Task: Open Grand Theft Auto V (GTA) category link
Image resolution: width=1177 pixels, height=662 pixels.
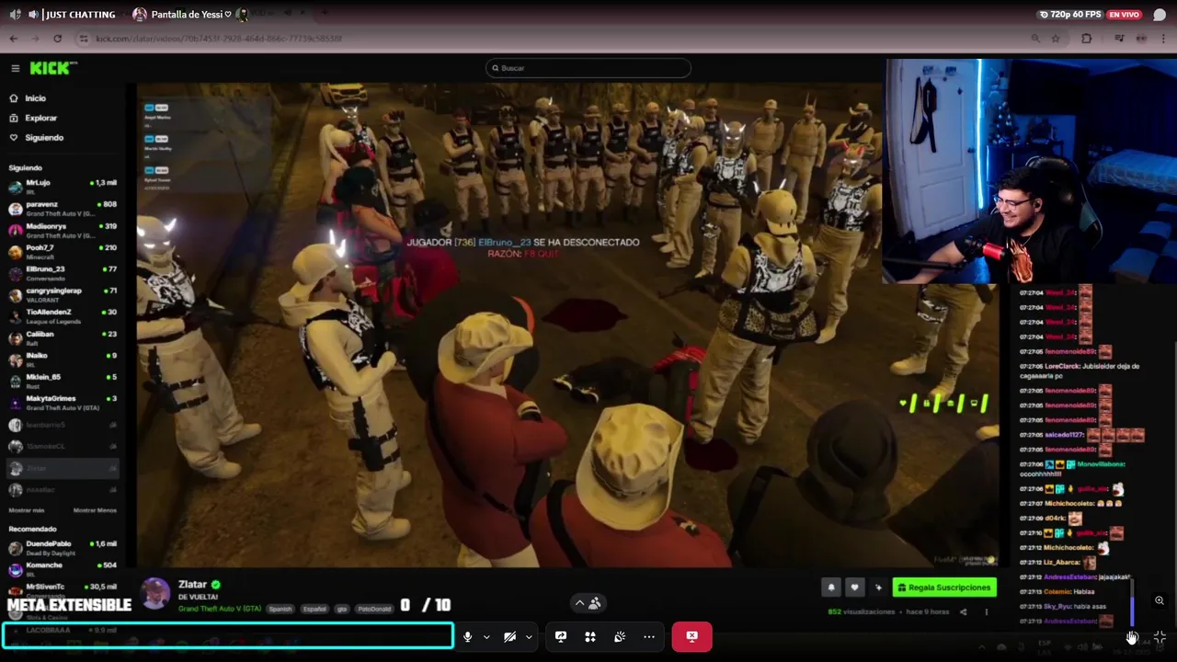Action: 220,609
